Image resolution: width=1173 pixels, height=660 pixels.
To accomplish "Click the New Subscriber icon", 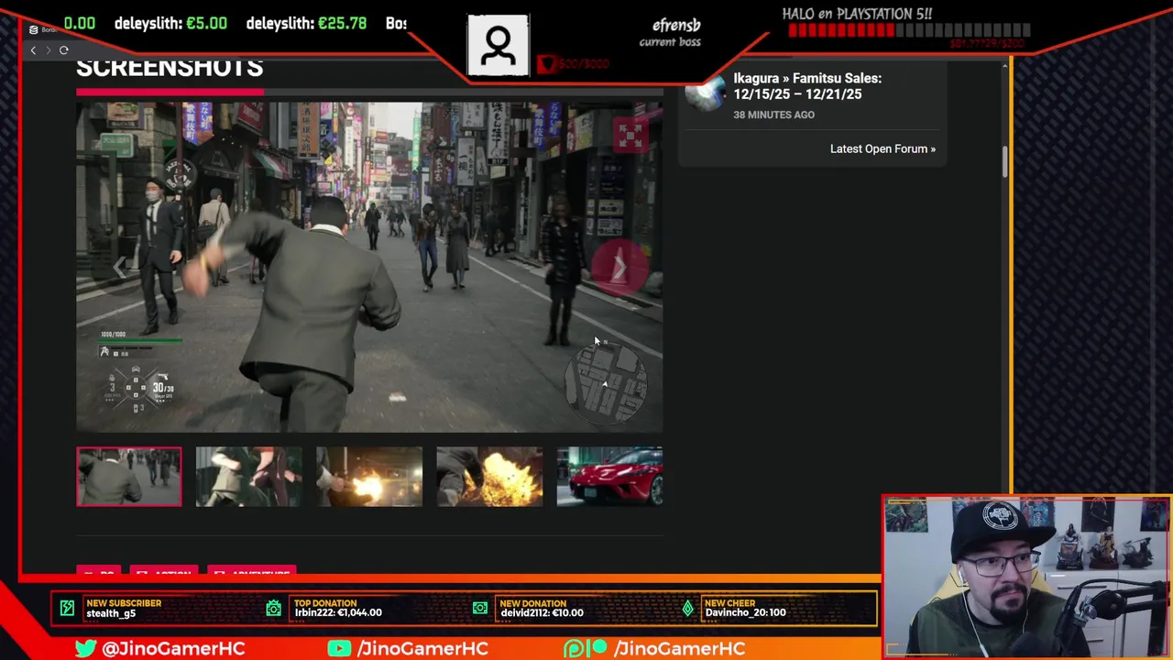I will tap(67, 608).
